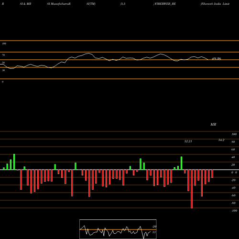The height and width of the screenshot is (239, 239).
Task: Click the -80 label on the MR axis
Action: (x=233, y=203)
